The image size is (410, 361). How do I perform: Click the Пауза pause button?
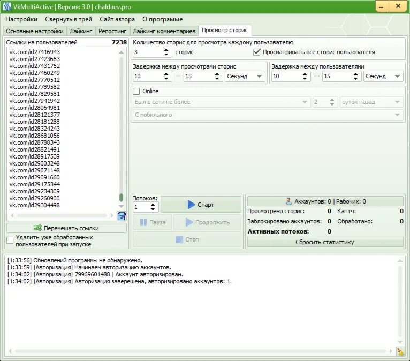(149, 222)
